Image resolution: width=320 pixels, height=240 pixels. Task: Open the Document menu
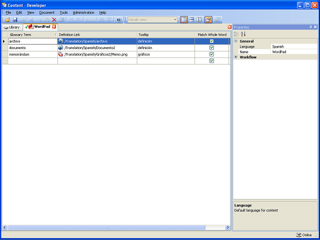(x=46, y=12)
